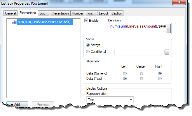Set Data (Numeric) alignment to Left
Viewport: 192px width, 116px height.
pyautogui.click(x=125, y=73)
